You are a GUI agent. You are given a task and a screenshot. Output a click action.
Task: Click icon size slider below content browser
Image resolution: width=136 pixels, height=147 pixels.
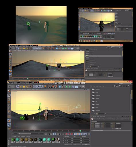click(x=100, y=114)
